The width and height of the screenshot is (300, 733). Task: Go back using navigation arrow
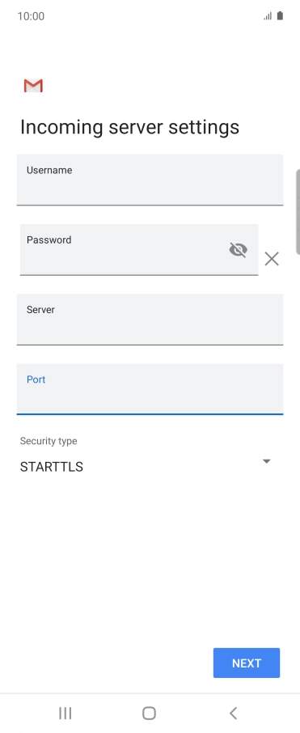233,713
